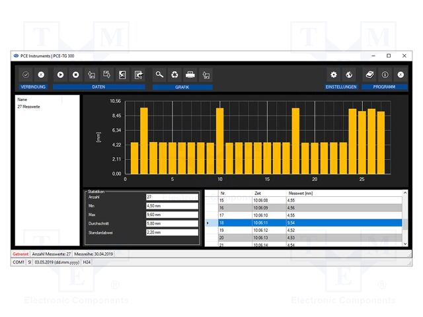Open the manual book icon in Programm
The height and width of the screenshot is (317, 423).
click(x=370, y=75)
